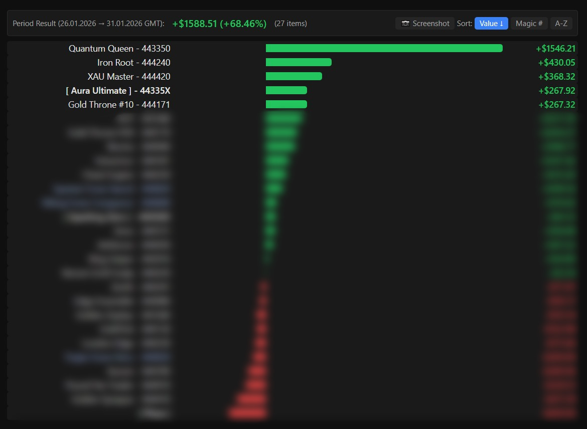Sort items by Magic #

(x=529, y=23)
